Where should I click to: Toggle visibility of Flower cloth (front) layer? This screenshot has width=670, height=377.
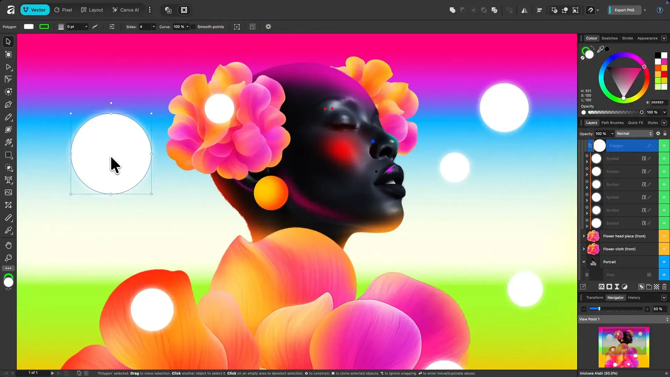coord(664,249)
